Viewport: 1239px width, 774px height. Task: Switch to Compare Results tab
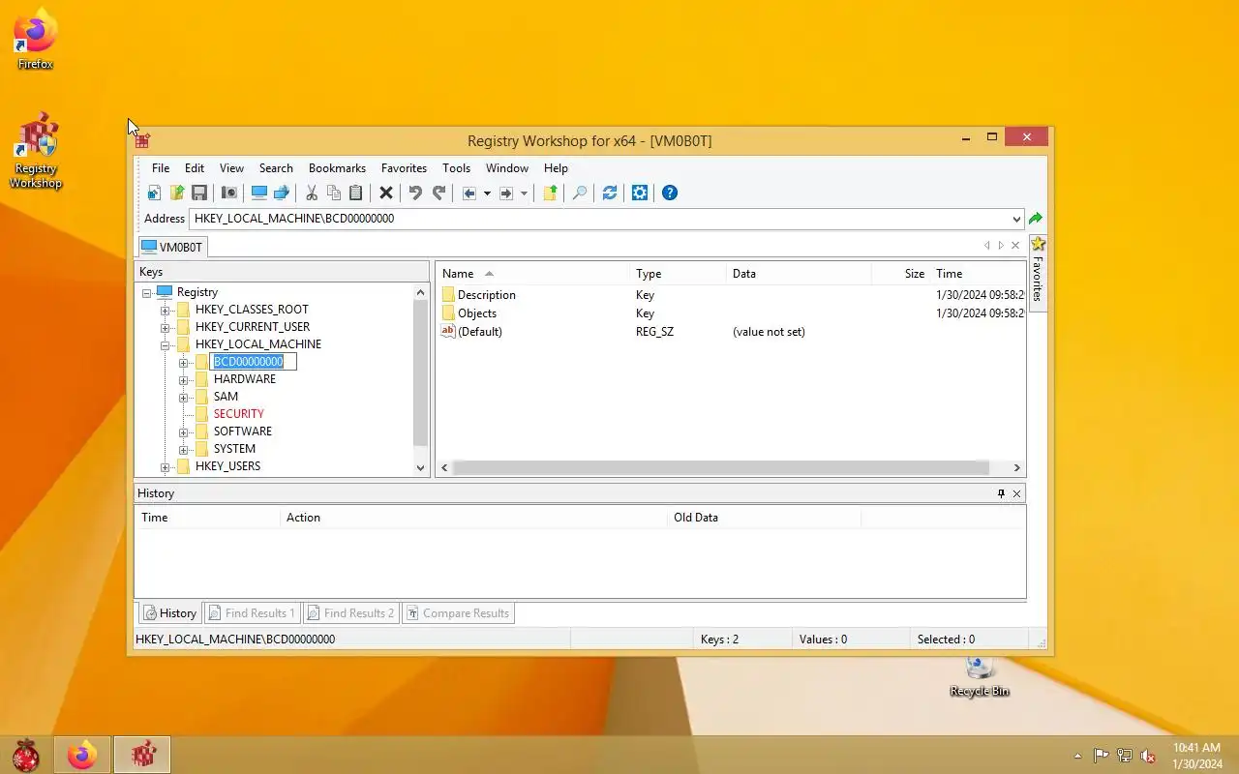(x=457, y=612)
